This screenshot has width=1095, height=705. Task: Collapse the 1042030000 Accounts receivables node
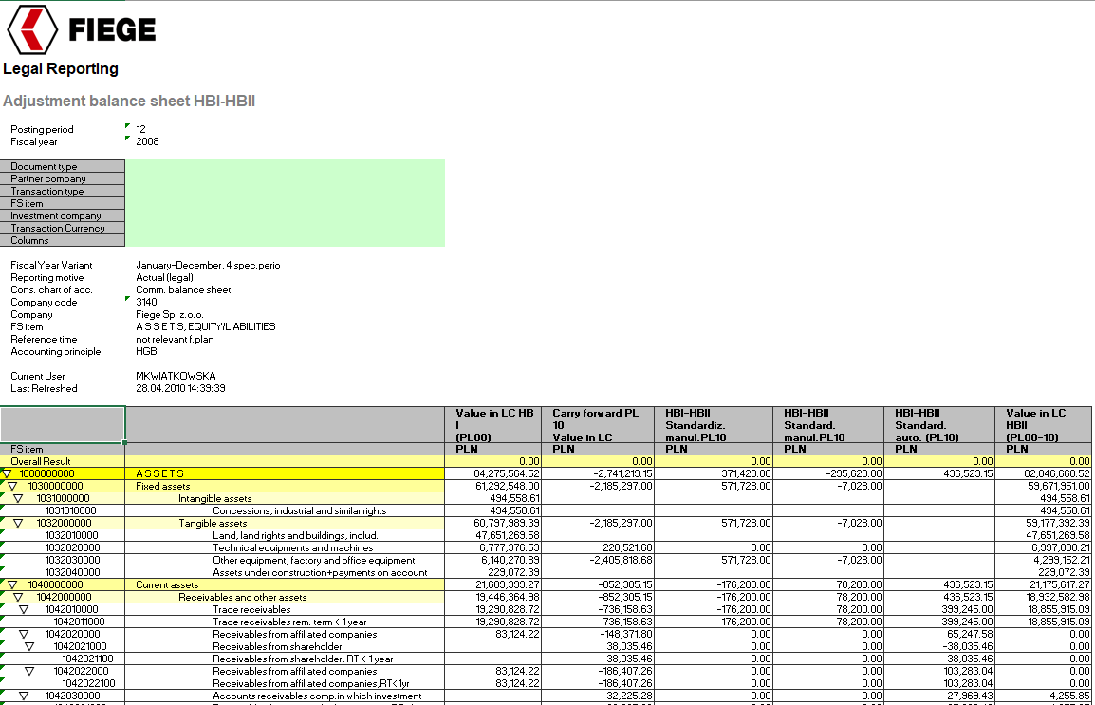[24, 696]
